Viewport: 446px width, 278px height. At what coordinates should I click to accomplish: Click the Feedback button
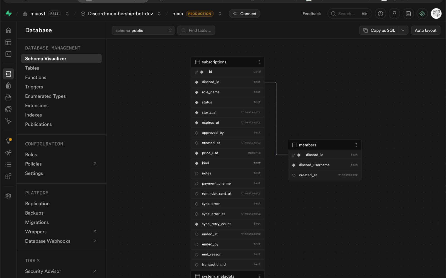coord(312,14)
